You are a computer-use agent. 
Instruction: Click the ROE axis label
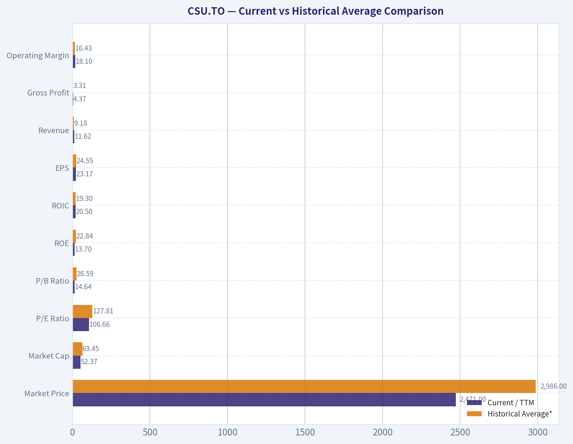click(x=62, y=243)
